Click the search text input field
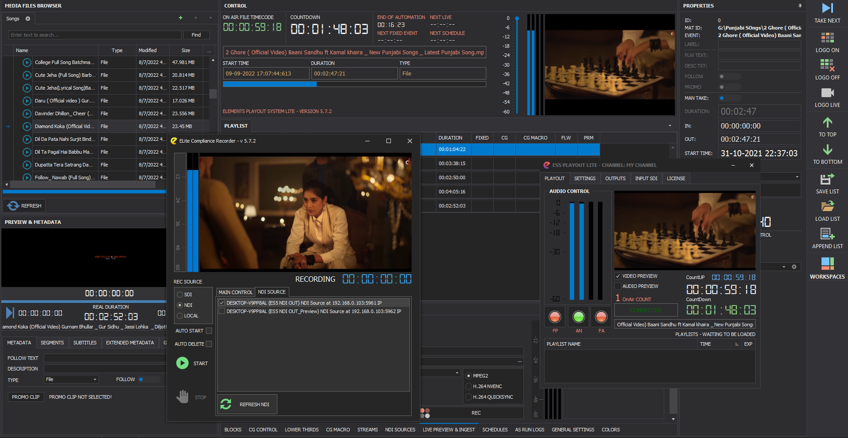This screenshot has height=438, width=848. pyautogui.click(x=95, y=35)
